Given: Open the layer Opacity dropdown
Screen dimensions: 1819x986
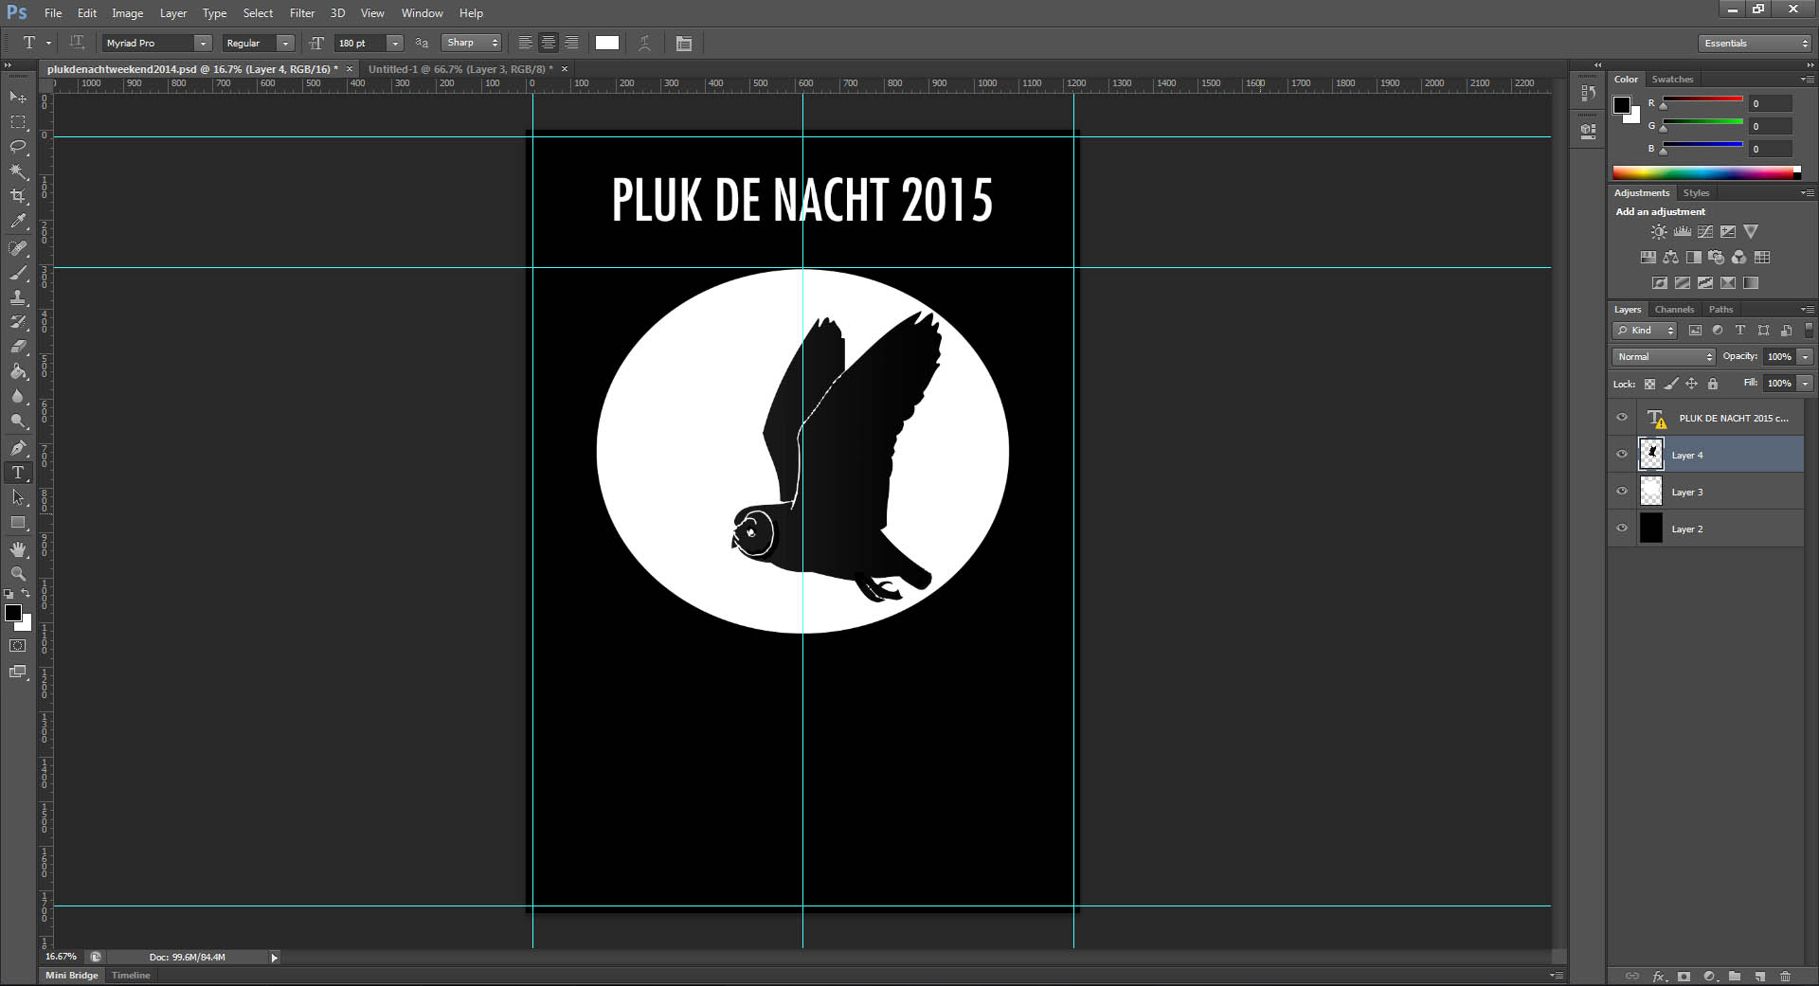Looking at the screenshot, I should pos(1805,356).
